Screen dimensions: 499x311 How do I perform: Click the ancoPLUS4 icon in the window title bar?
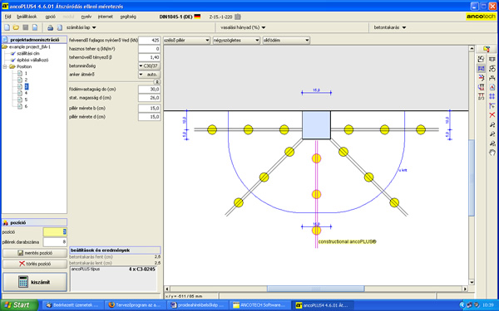click(x=5, y=6)
